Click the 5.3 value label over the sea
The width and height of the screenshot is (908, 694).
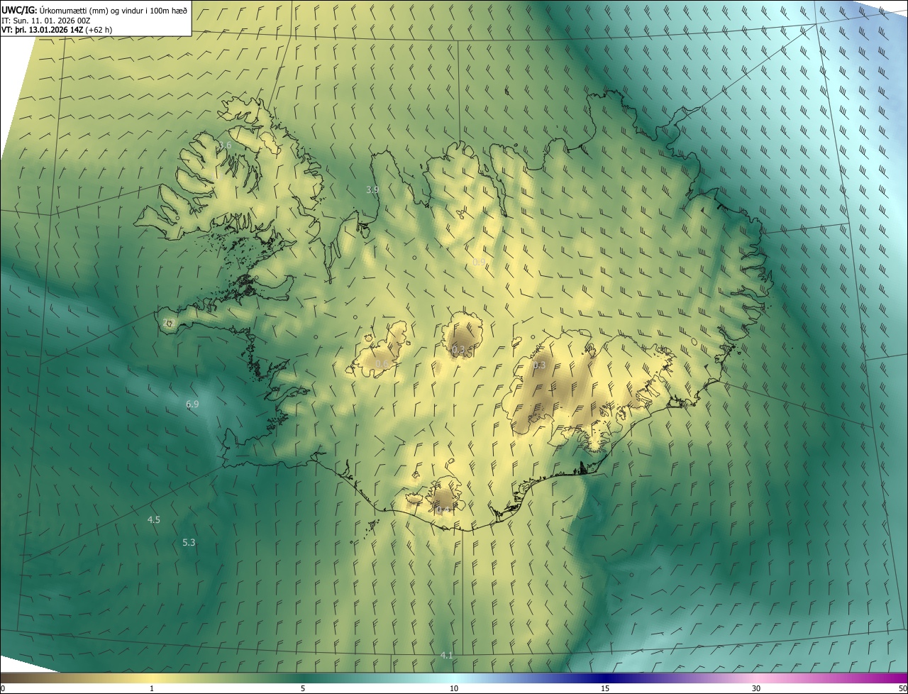pos(189,543)
